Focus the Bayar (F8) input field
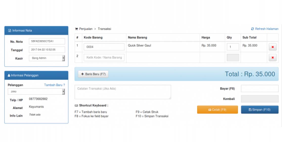Image resolution: width=282 pixels, height=142 pixels. 259,89
